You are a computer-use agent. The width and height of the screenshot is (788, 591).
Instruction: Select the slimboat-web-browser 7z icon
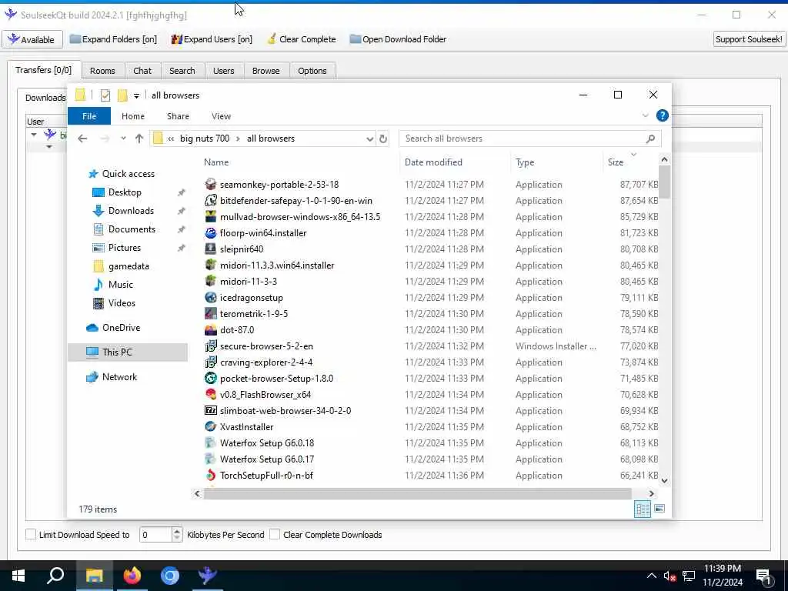[211, 411]
